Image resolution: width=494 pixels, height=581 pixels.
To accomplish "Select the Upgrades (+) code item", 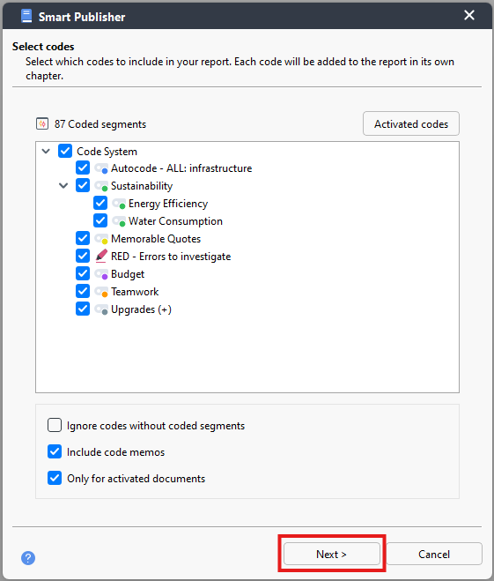I will [x=141, y=309].
